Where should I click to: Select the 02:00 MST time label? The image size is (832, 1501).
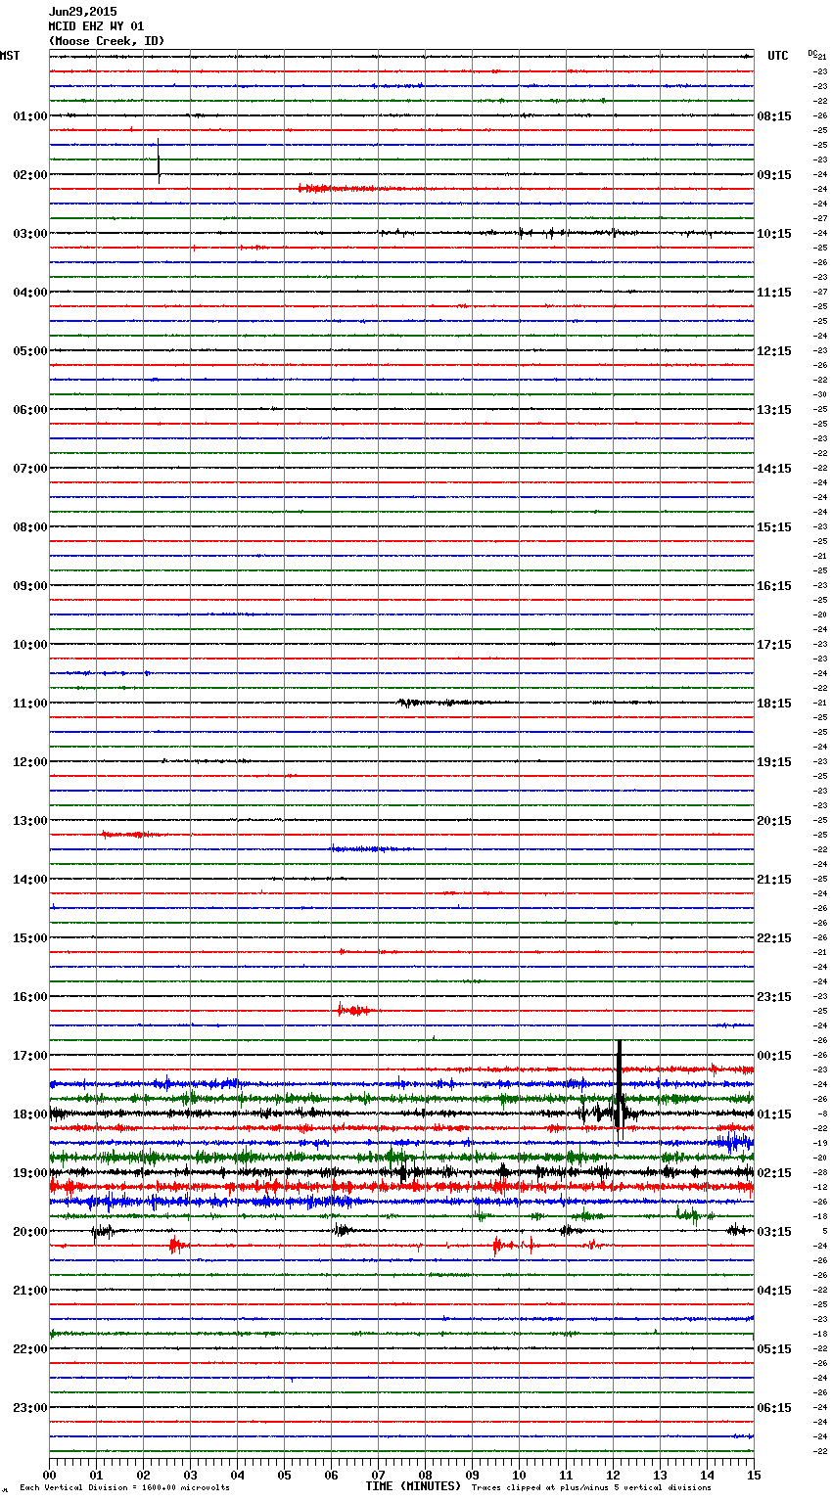(x=29, y=175)
